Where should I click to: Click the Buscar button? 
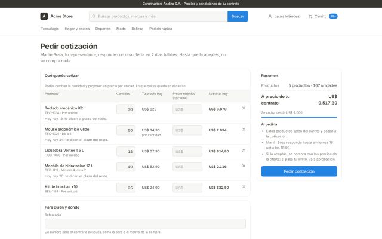tap(238, 16)
